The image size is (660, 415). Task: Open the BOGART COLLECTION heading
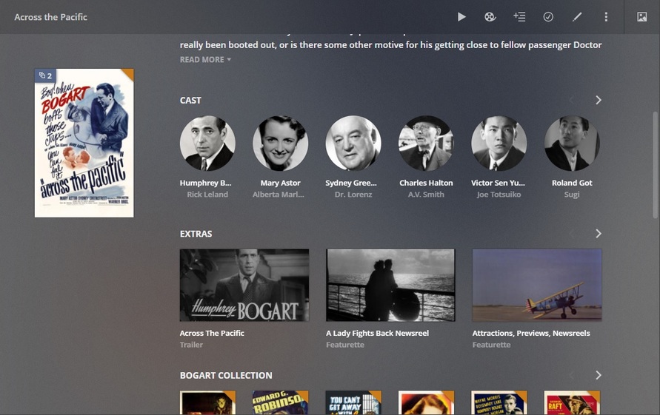(226, 376)
